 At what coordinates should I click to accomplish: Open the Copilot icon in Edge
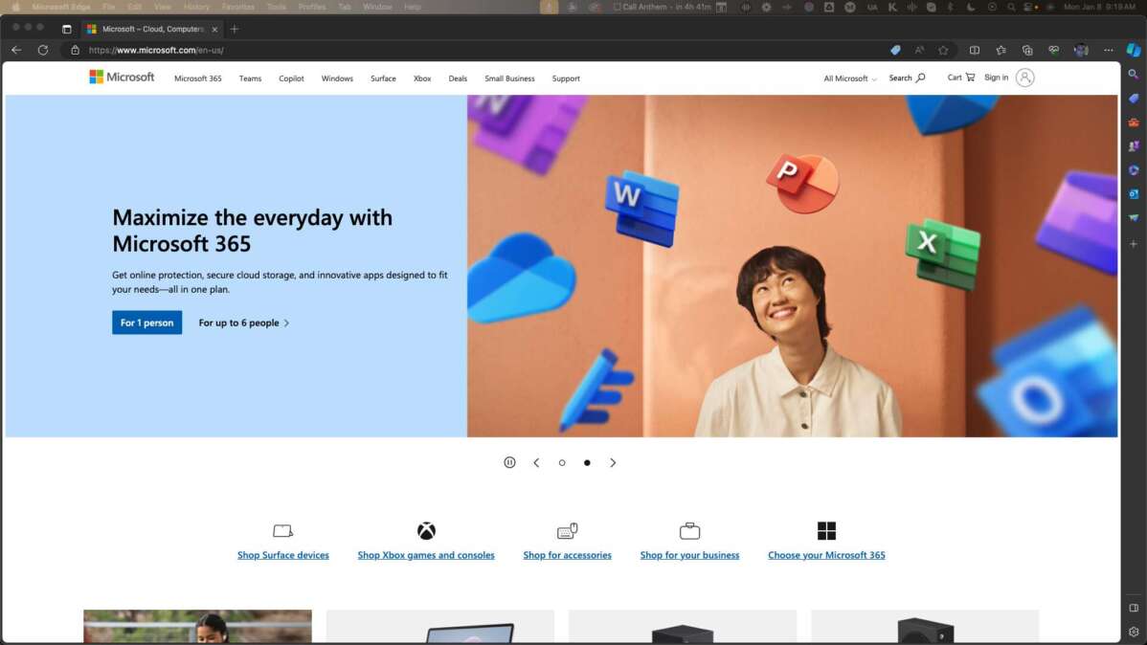(x=1134, y=51)
